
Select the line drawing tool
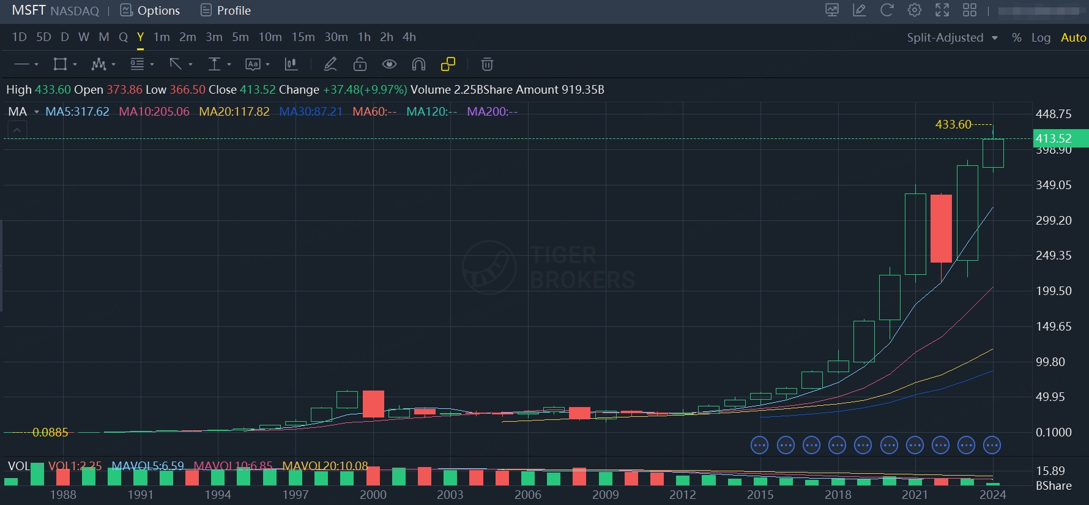21,64
